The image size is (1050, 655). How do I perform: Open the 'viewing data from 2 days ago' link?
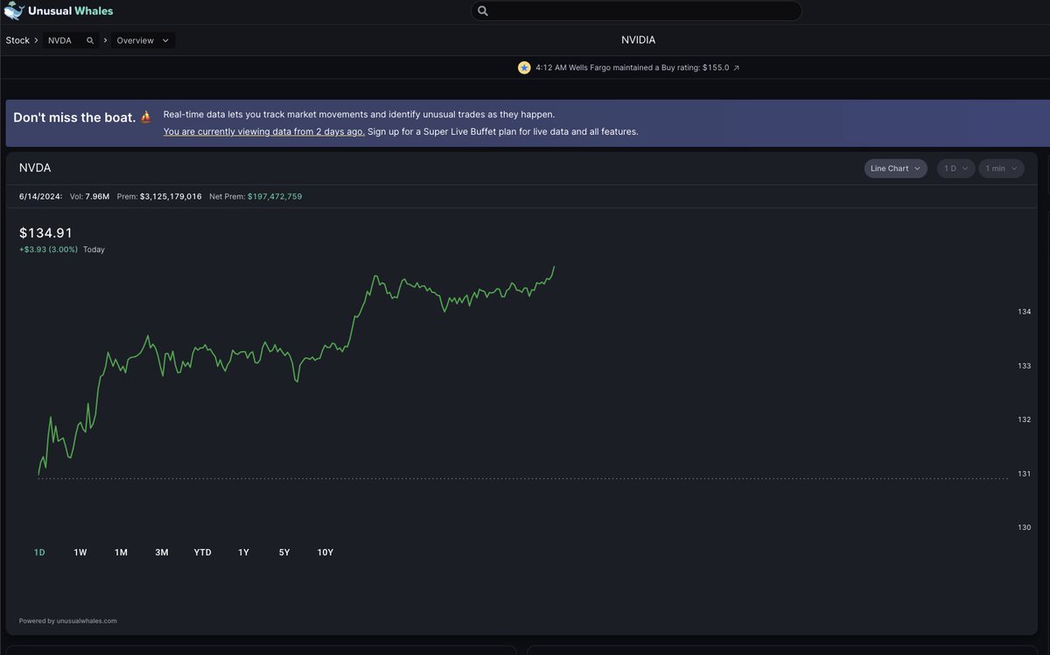264,131
